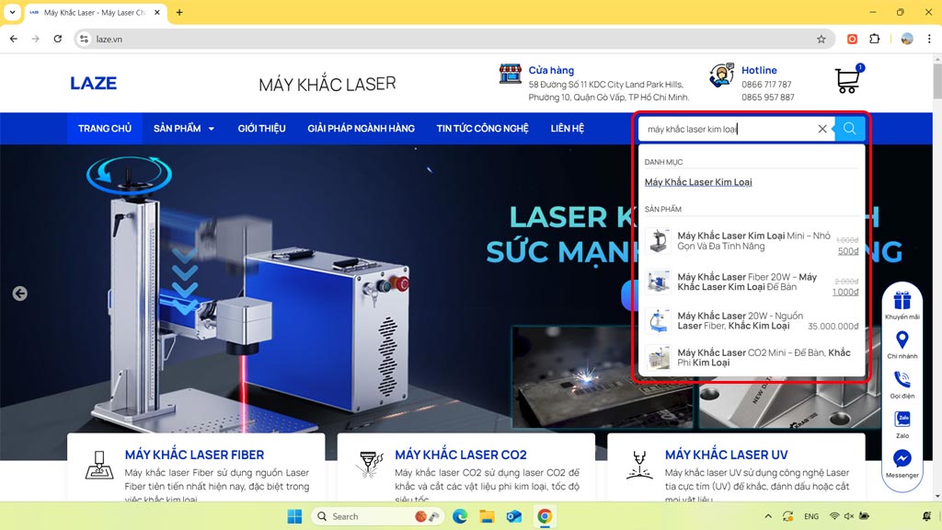The height and width of the screenshot is (530, 942).
Task: Click the Laser CO2 machine icon
Action: click(370, 465)
